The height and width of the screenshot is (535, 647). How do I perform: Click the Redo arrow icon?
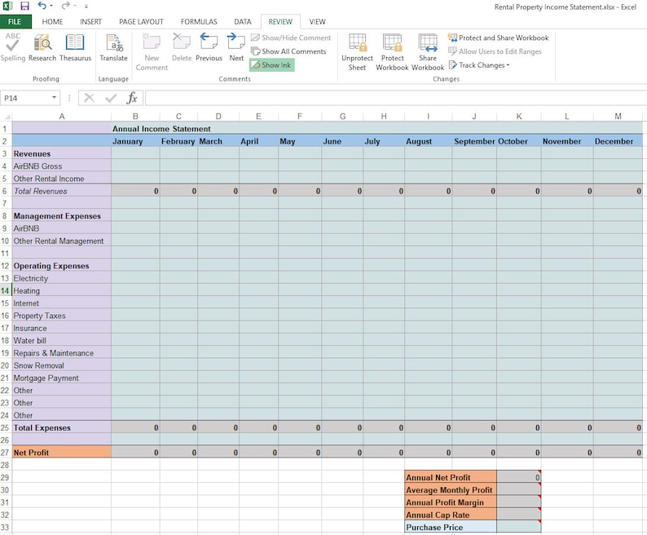tap(65, 6)
